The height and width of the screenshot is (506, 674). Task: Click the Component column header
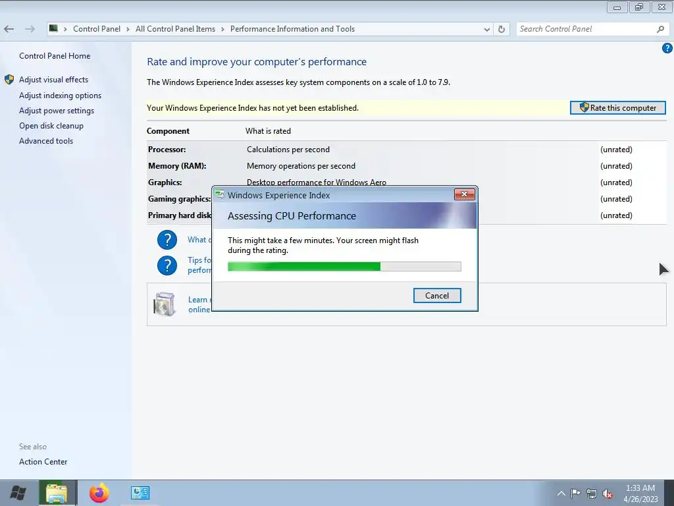(x=168, y=131)
